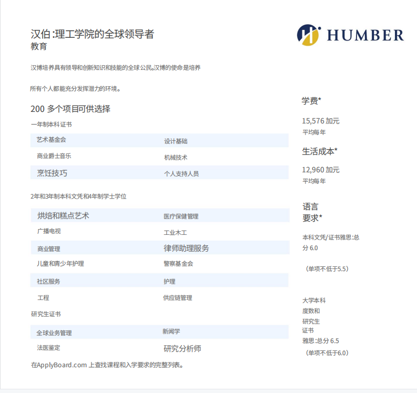Click section label 研究生证书
Viewport: 417px width, 393px height.
click(x=46, y=314)
